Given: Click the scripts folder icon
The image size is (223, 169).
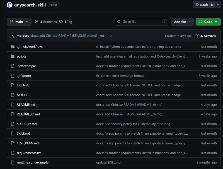Looking at the screenshot, I should pyautogui.click(x=13, y=56).
